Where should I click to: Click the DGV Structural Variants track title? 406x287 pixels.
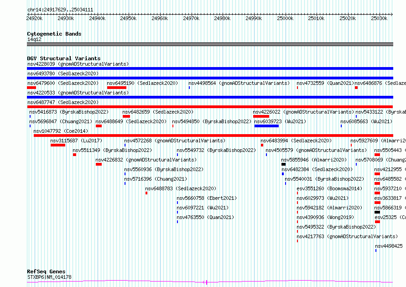point(64,58)
